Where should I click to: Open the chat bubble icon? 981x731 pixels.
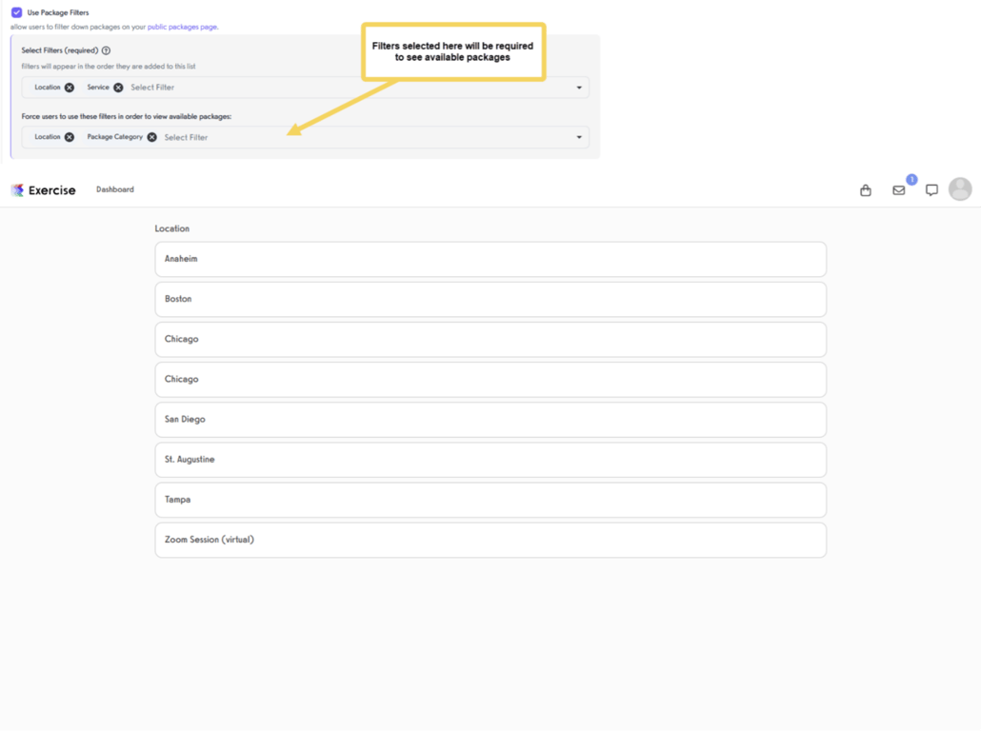pyautogui.click(x=931, y=190)
